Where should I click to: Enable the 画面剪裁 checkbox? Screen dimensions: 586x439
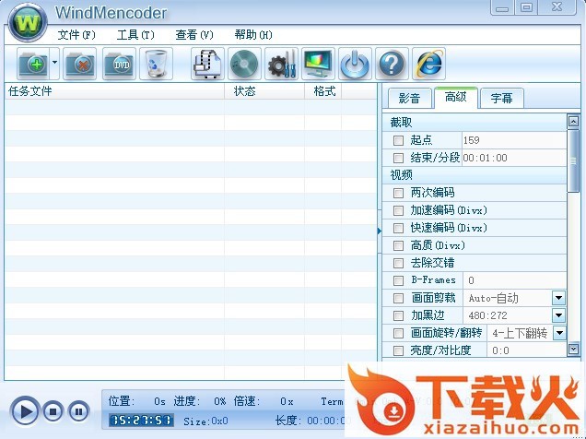click(x=398, y=298)
